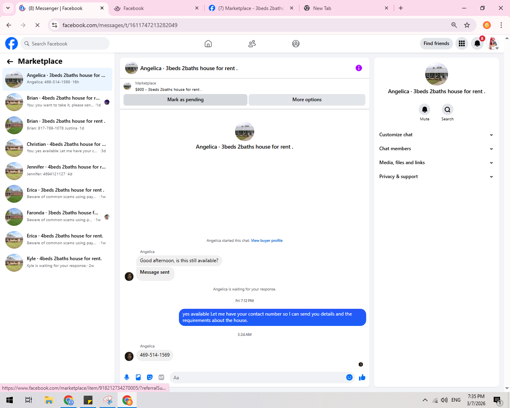510x408 pixels.
Task: Click the house thumbnail in the right panel
Action: (x=436, y=74)
